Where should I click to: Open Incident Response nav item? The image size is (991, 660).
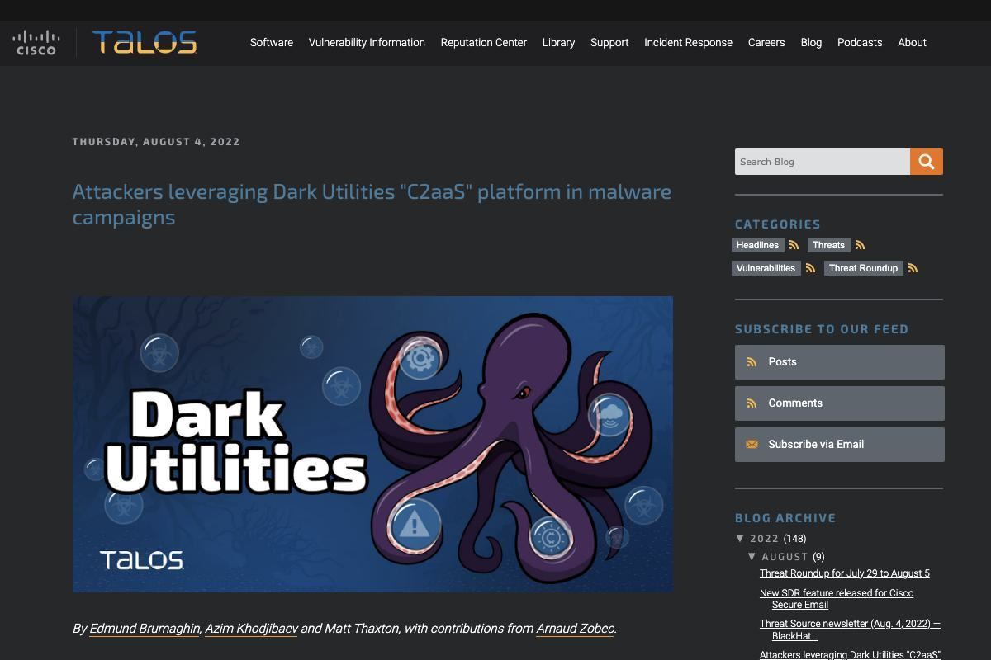click(688, 43)
